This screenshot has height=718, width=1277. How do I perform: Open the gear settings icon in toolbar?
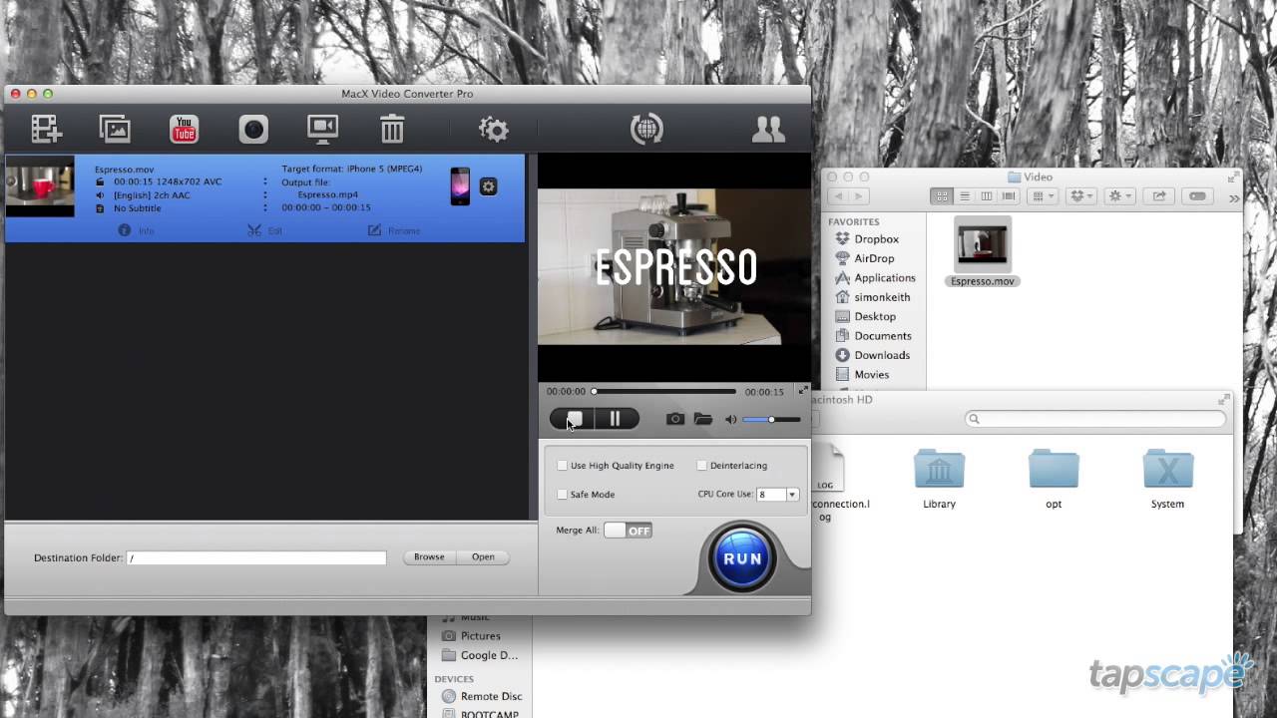493,129
